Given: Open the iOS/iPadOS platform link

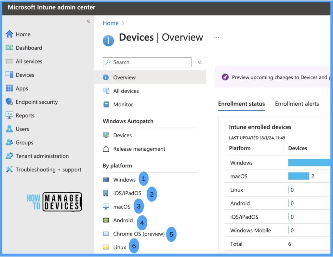Looking at the screenshot, I should click(127, 193).
